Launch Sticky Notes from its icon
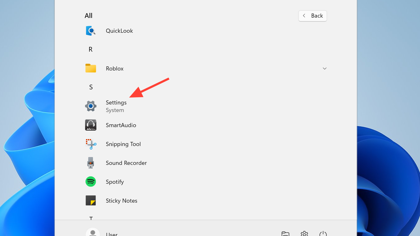 click(91, 201)
